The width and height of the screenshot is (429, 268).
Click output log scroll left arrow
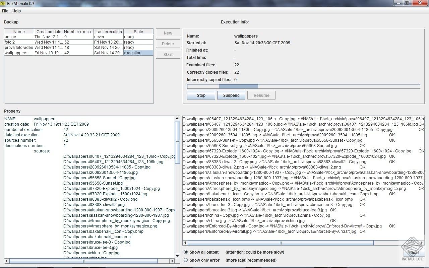185,243
